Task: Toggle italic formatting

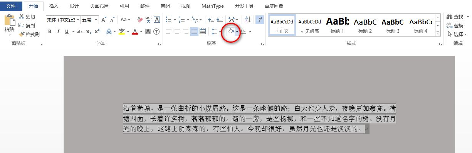Action: [58, 32]
